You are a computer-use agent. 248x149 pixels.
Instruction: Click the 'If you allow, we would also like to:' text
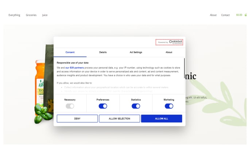point(74,83)
